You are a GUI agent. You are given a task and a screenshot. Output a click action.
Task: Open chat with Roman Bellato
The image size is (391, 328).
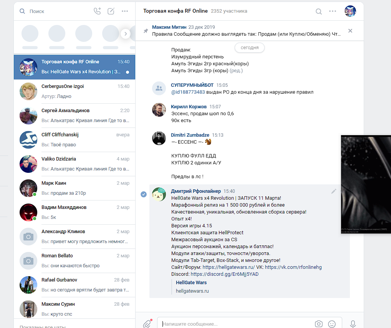[x=75, y=261]
